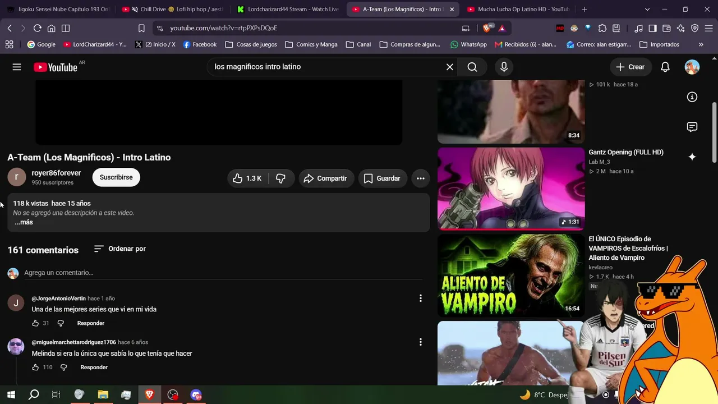Viewport: 718px width, 404px height.
Task: Save the video with Guardar
Action: click(x=383, y=178)
